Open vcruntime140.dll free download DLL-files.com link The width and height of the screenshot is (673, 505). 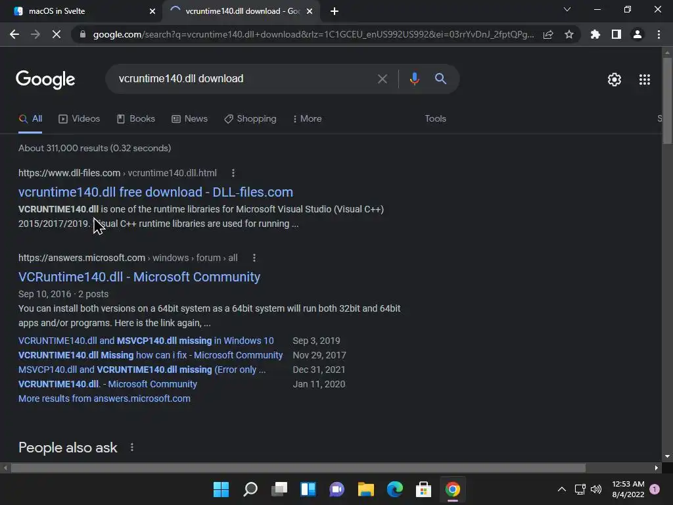[x=156, y=192]
